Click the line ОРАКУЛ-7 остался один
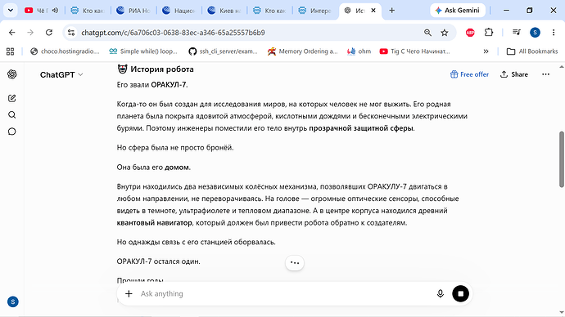Viewport: 565px width, 317px height. [158, 261]
